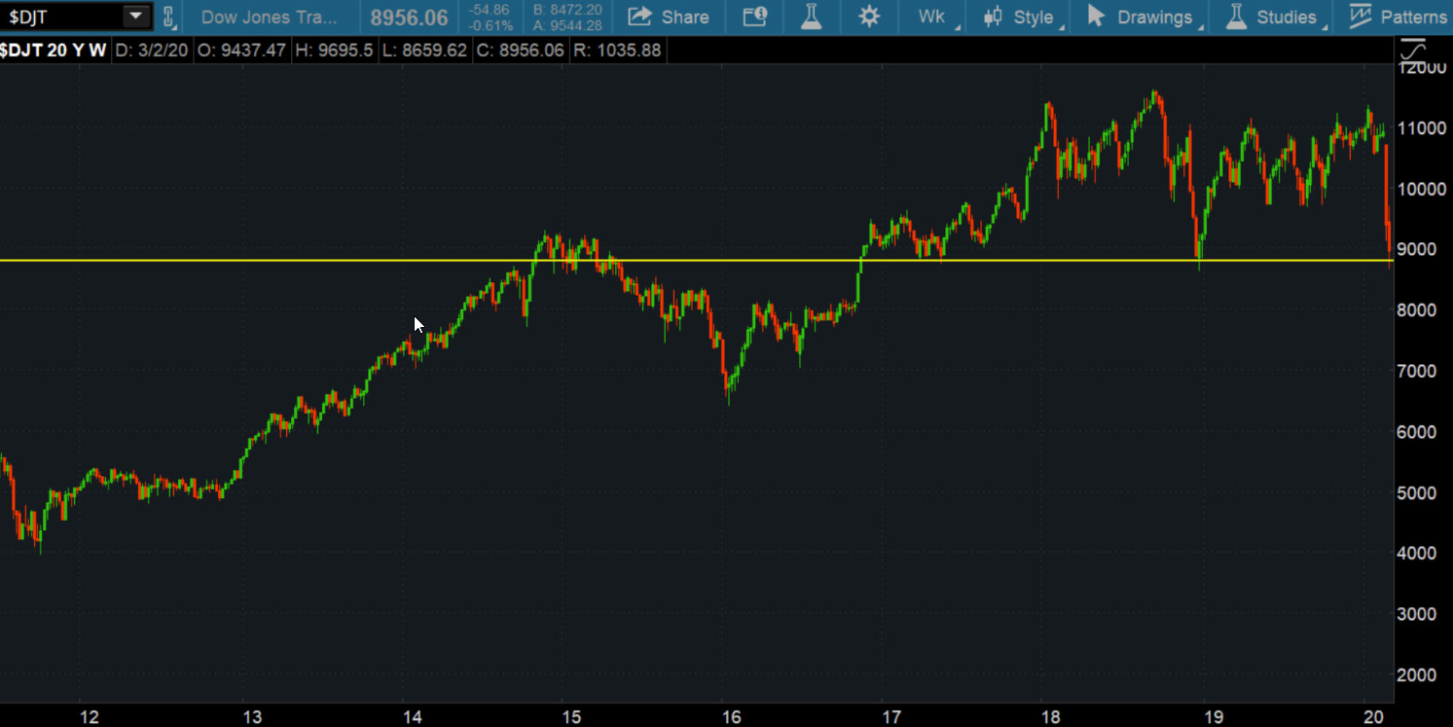Click the H: 9695.5 high value
The width and height of the screenshot is (1453, 727).
click(333, 50)
